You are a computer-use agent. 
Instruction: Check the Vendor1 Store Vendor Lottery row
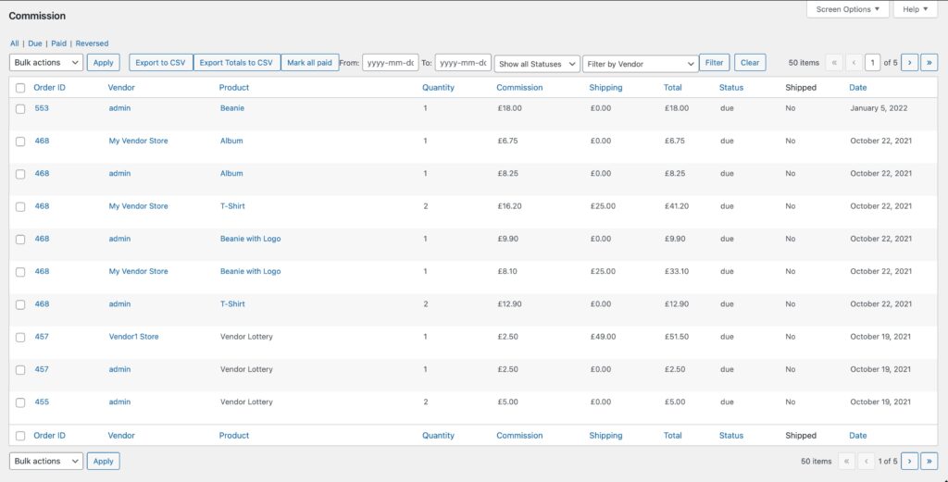[20, 337]
